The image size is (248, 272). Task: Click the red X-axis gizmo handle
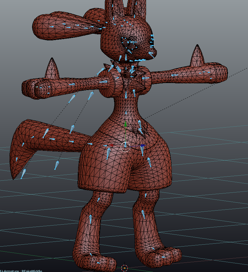(x=111, y=145)
